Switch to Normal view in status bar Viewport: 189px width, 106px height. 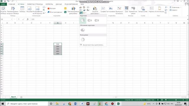pos(158,100)
